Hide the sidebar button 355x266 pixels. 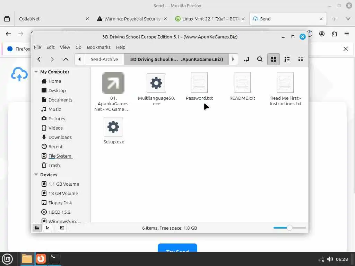pos(62,228)
